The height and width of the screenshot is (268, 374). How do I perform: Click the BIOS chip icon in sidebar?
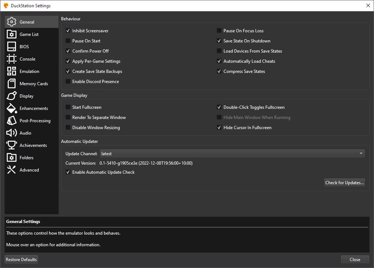tap(12, 47)
